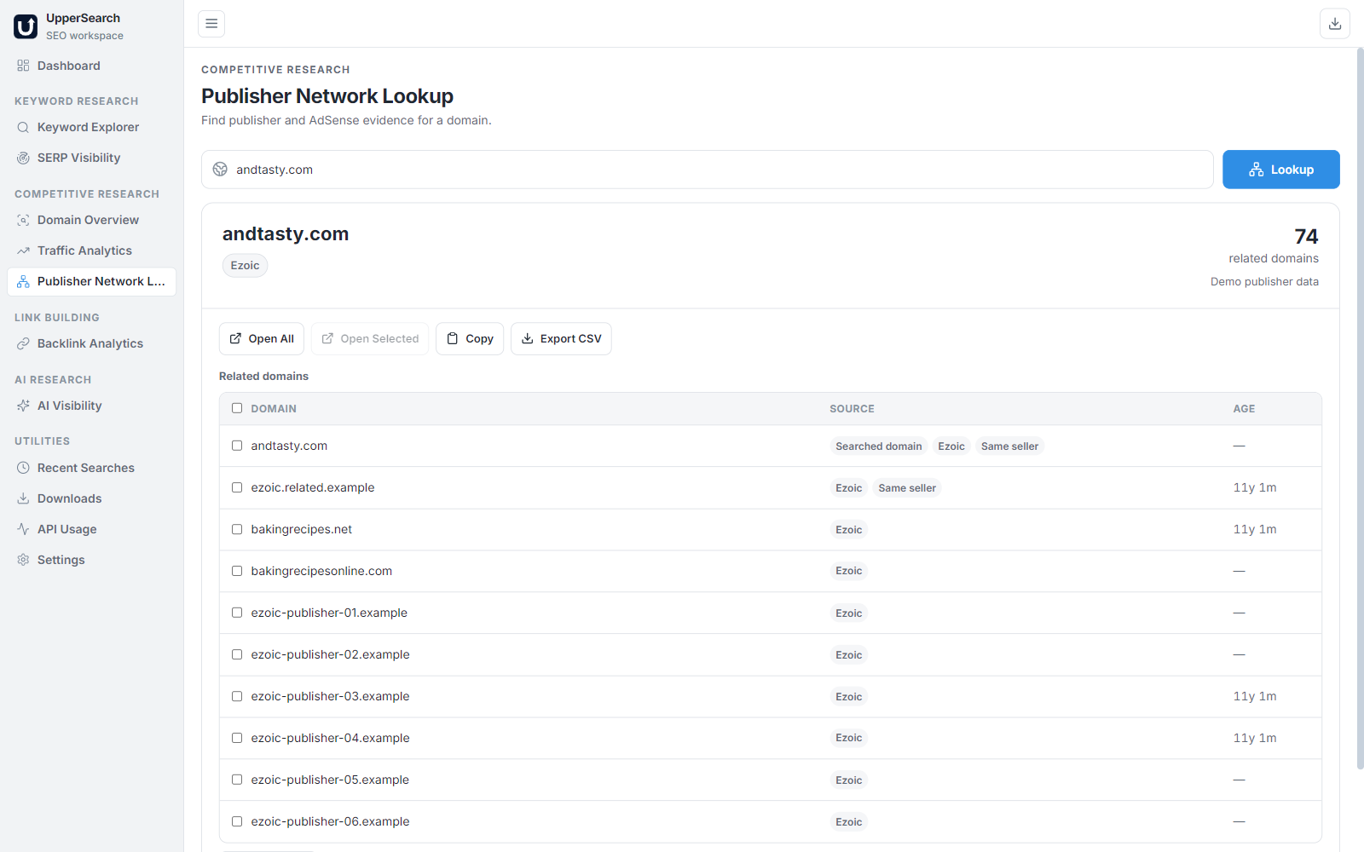
Task: Open Domain Overview section
Action: click(91, 220)
